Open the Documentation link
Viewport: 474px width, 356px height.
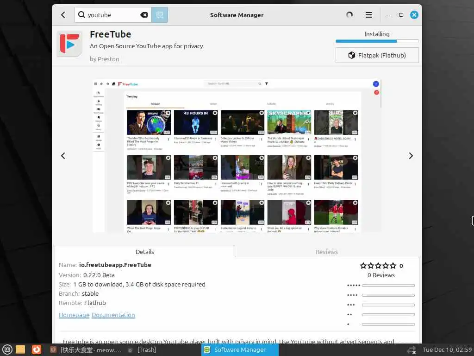113,315
